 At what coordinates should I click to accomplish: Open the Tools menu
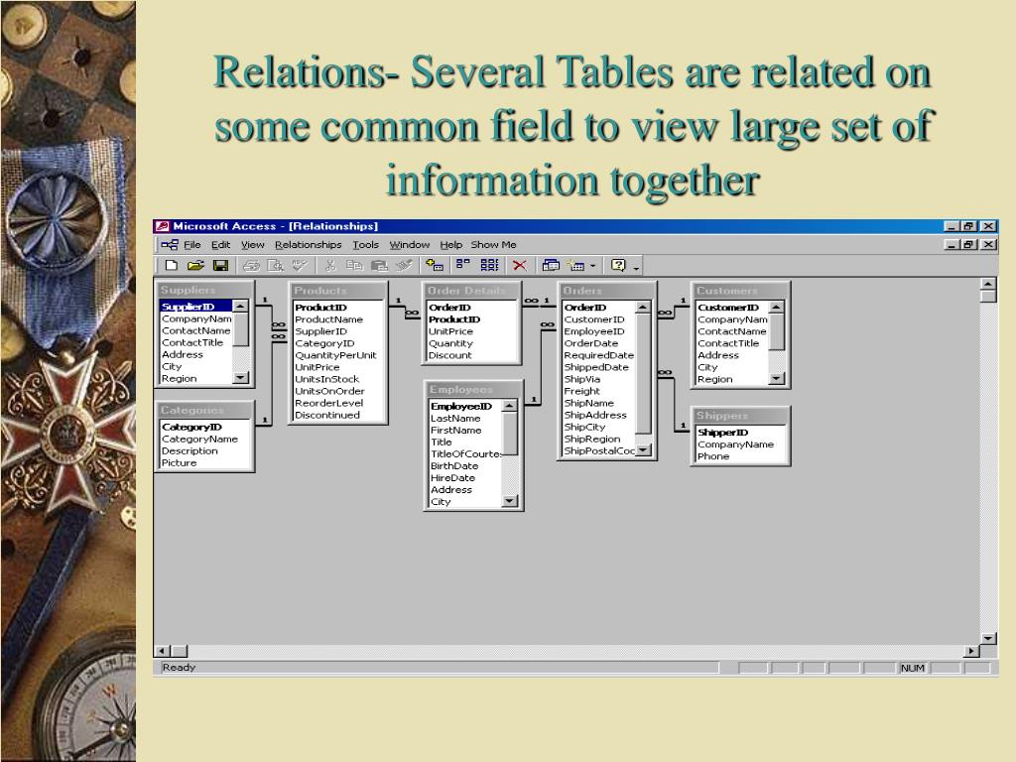click(365, 245)
